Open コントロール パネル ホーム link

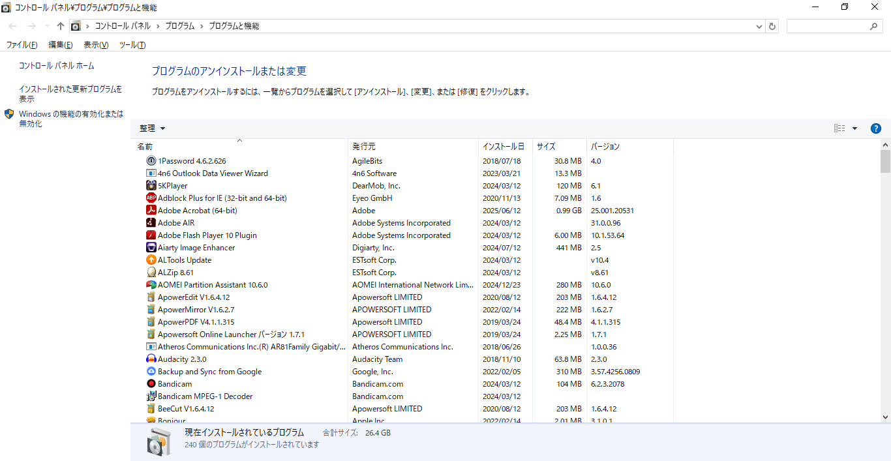point(57,66)
